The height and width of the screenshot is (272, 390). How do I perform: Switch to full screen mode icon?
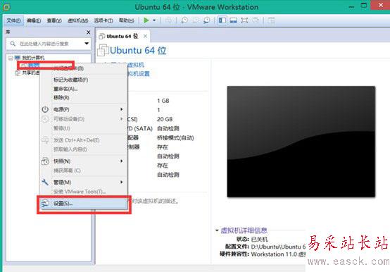pos(244,20)
